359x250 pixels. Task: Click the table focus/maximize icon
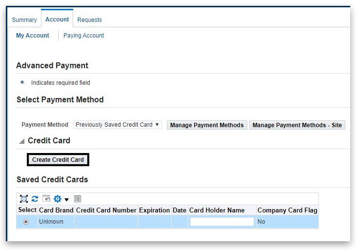[x=23, y=199]
